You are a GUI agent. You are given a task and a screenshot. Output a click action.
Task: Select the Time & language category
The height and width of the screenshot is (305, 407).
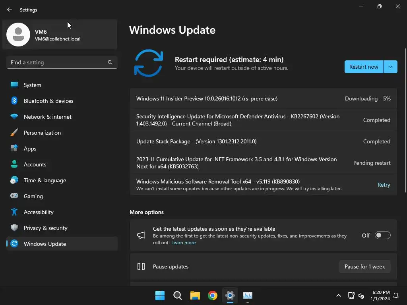tap(62, 180)
